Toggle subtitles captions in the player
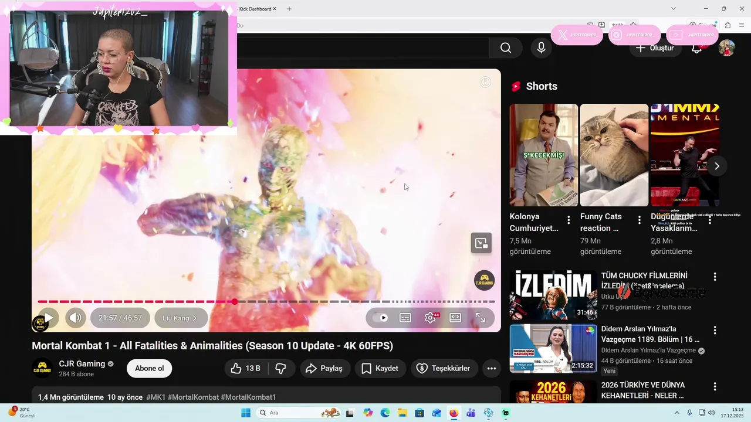The height and width of the screenshot is (422, 751). coord(405,318)
